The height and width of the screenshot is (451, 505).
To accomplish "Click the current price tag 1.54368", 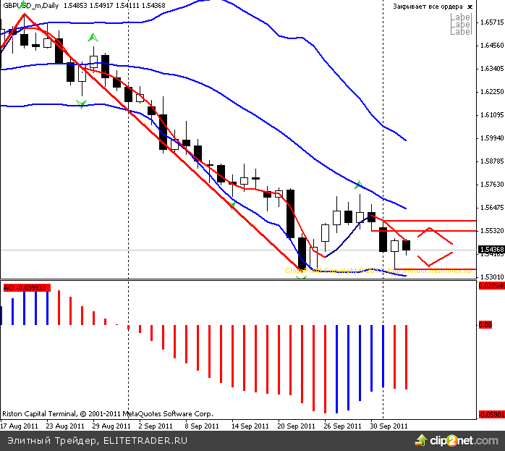I will coord(491,250).
